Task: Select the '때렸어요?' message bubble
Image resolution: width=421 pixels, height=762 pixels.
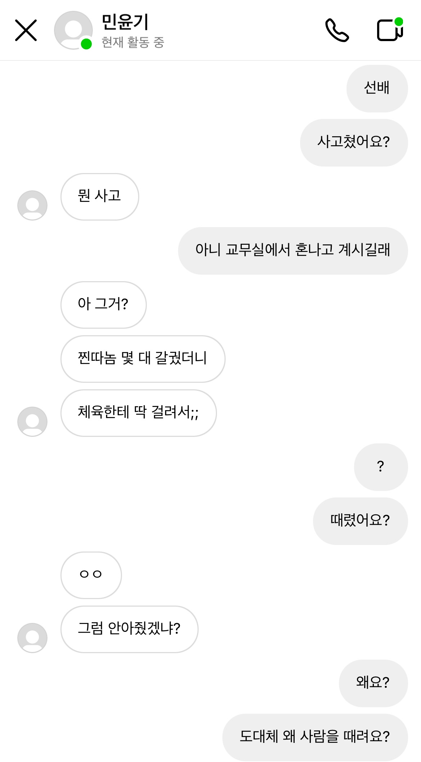Action: pos(360,521)
